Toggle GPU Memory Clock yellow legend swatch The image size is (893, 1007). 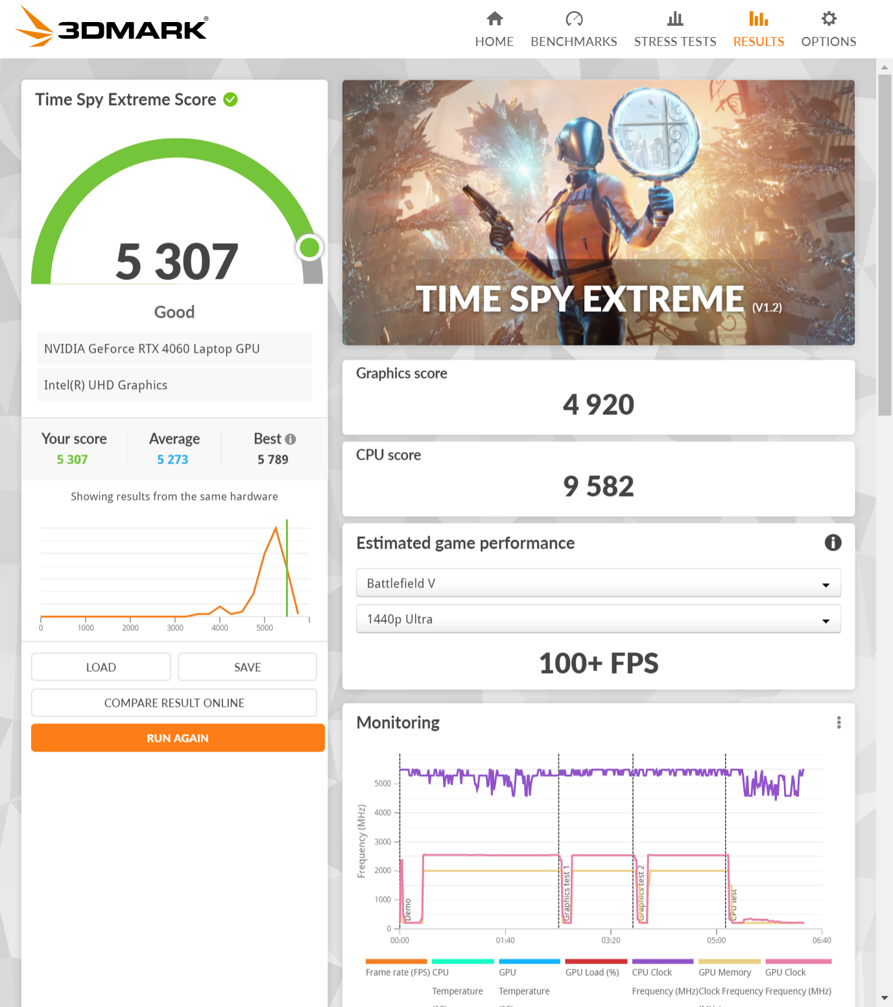point(730,962)
